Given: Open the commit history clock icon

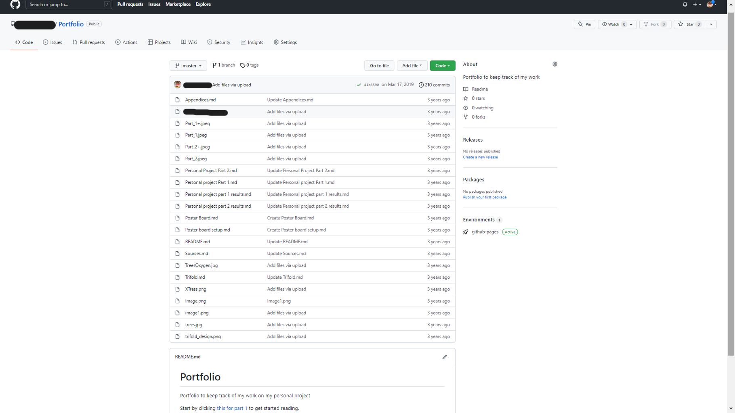Looking at the screenshot, I should point(421,85).
